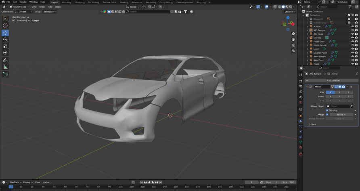Expand the Rear Bumper tree item

pos(308,57)
